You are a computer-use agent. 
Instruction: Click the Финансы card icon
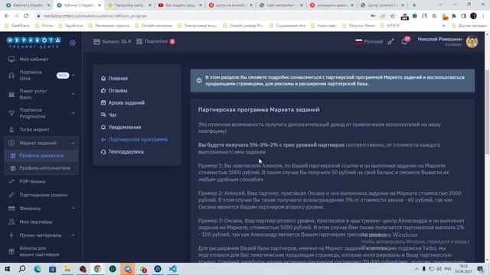11,209
